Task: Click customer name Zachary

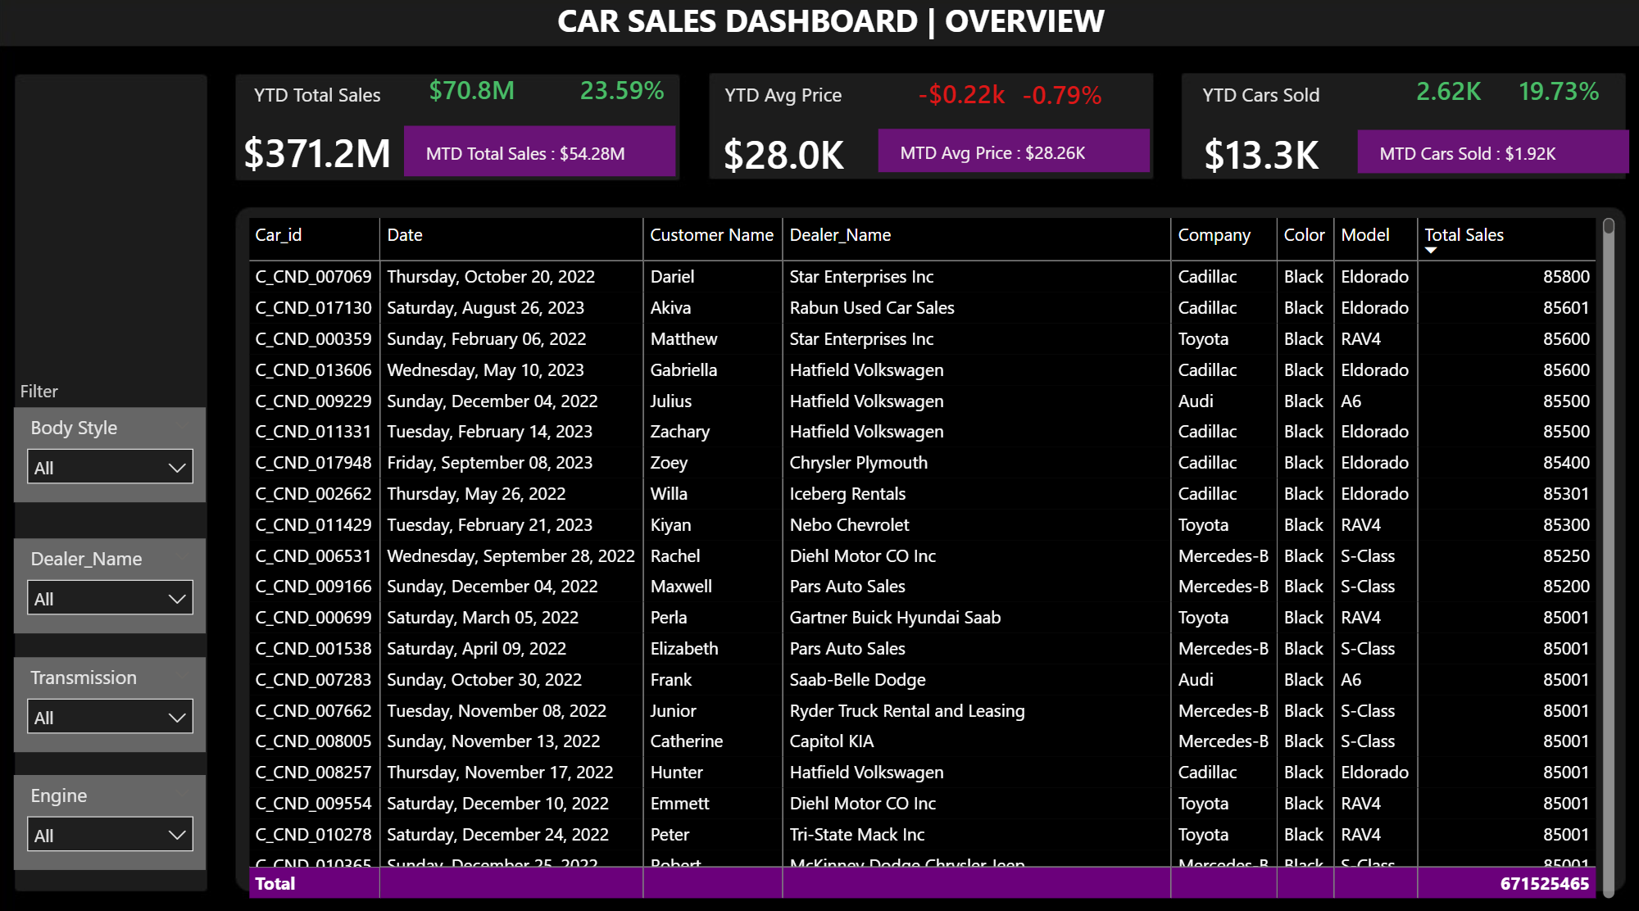Action: 679,432
